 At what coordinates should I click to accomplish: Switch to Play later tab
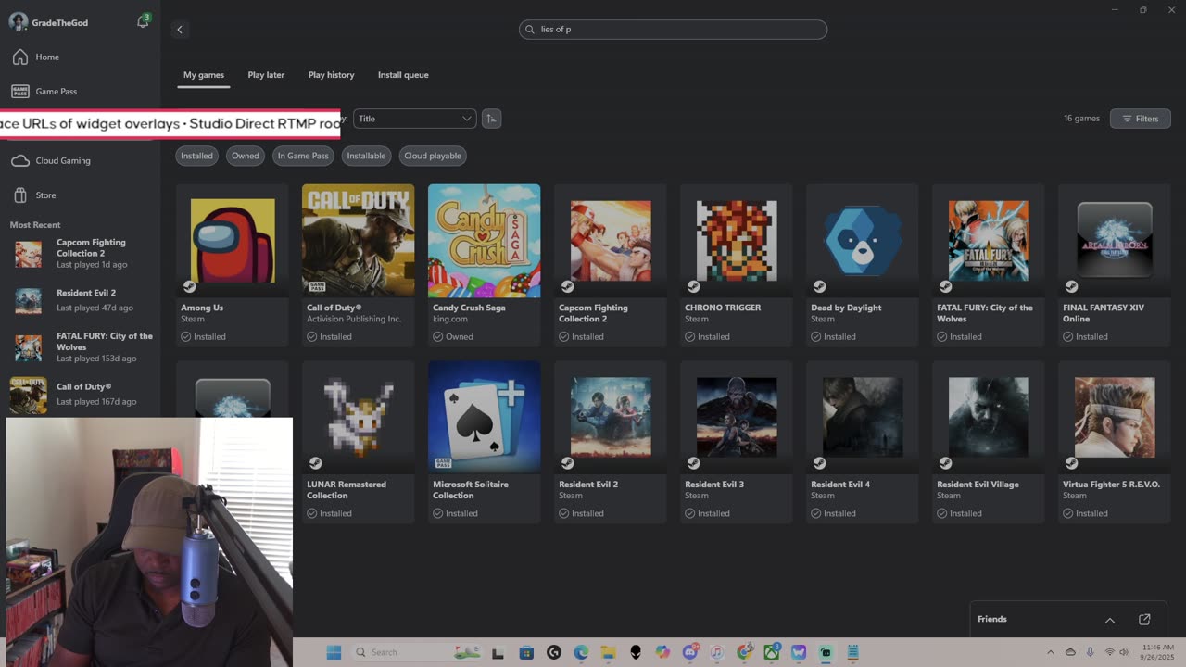click(266, 75)
